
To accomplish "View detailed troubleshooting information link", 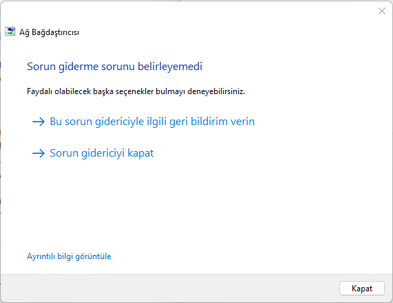I will click(x=69, y=256).
